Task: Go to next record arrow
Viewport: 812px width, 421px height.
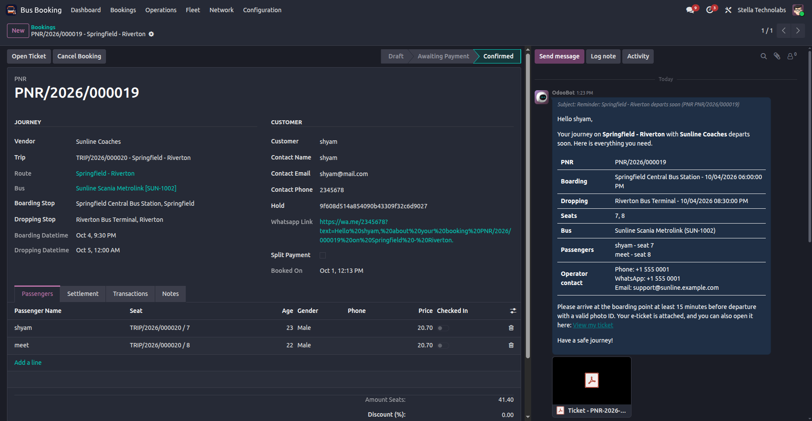Action: click(798, 31)
